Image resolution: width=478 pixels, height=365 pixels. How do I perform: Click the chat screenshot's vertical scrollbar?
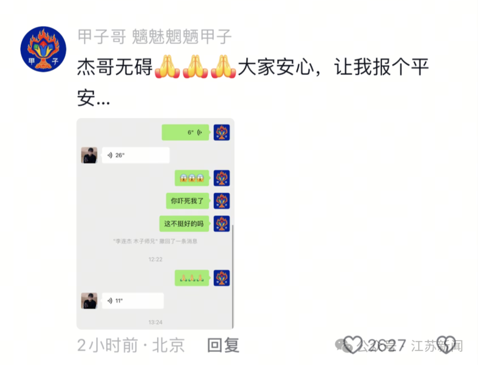coord(232,277)
